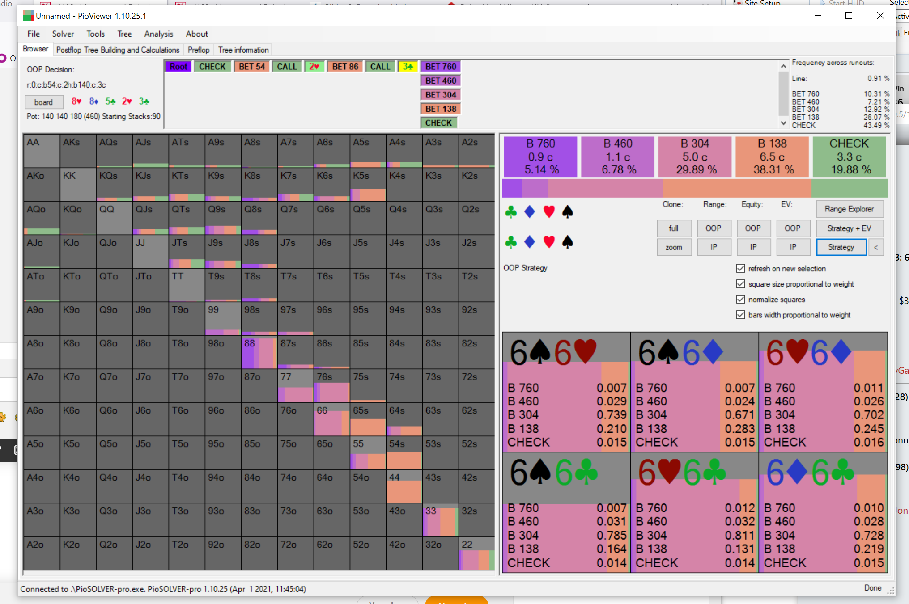Collapse panel using the < arrow button

tap(876, 247)
